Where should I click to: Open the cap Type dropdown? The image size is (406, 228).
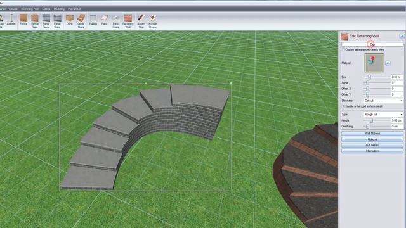(383, 114)
